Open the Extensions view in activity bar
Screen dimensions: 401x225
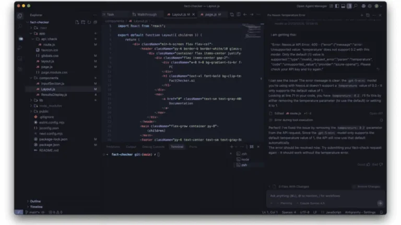[x=20, y=69]
